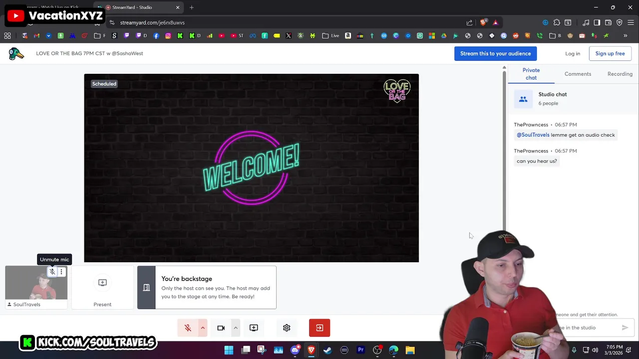Open the Amazon bookmark
Viewport: 639px width, 359px height.
348,36
